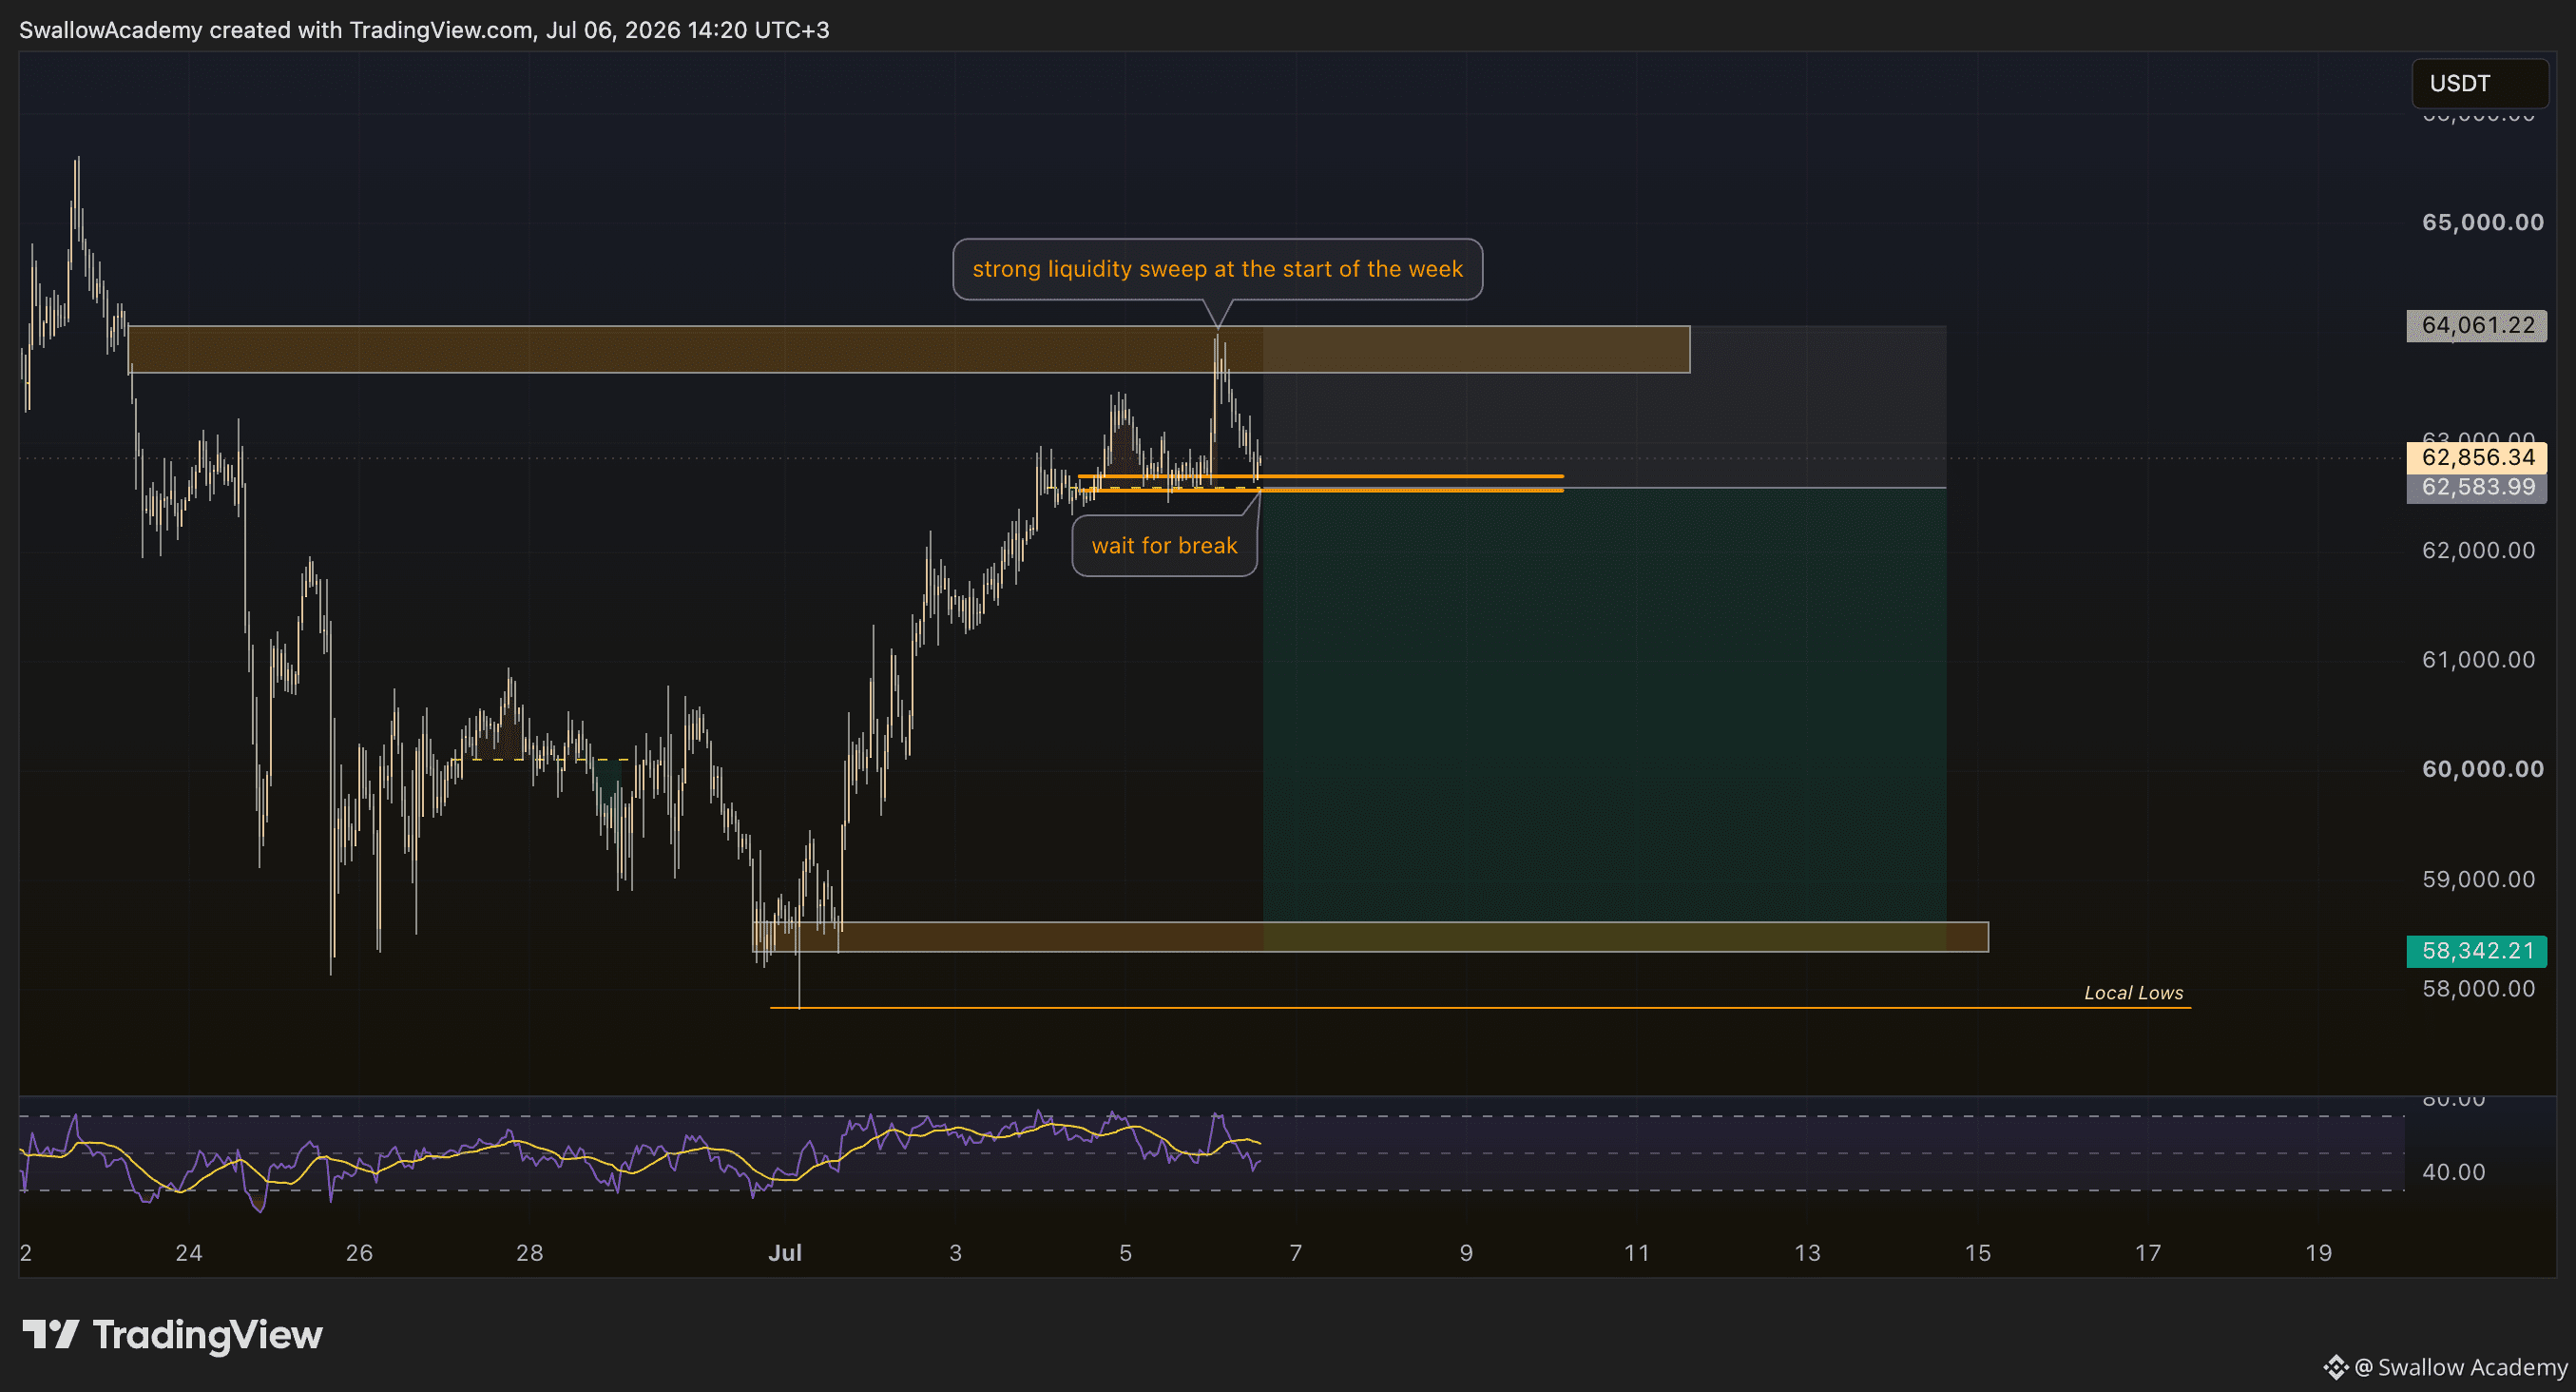Click the '26' date on the time axis
This screenshot has height=1392, width=2576.
click(x=359, y=1253)
